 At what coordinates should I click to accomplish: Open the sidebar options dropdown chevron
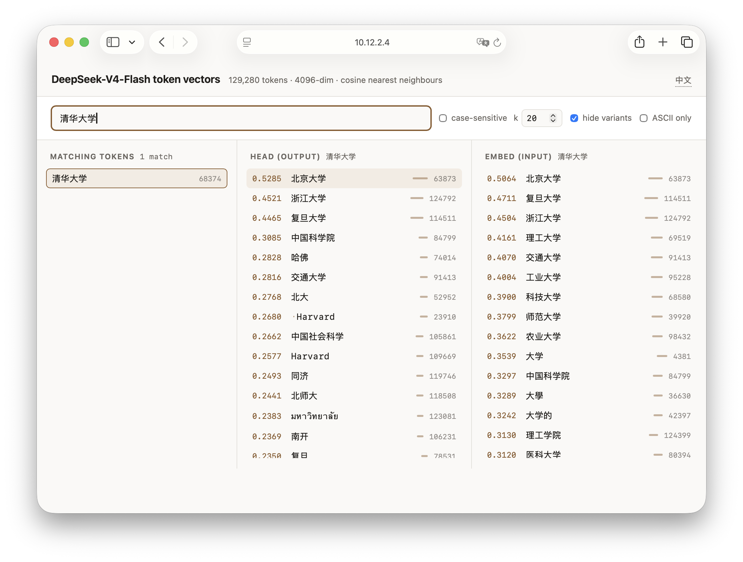point(132,42)
